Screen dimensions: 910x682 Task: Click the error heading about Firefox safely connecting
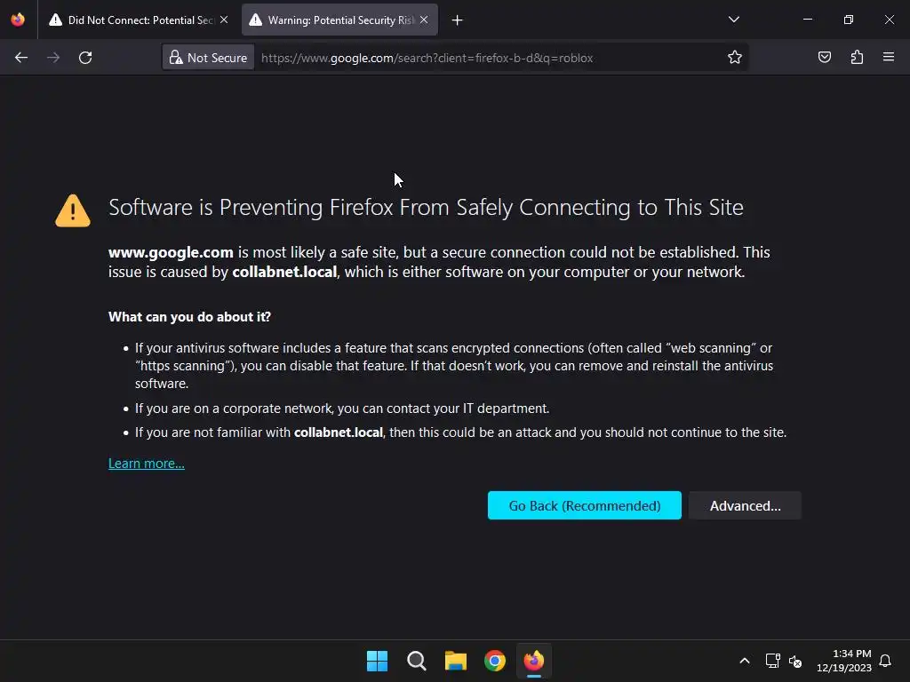[x=426, y=208]
